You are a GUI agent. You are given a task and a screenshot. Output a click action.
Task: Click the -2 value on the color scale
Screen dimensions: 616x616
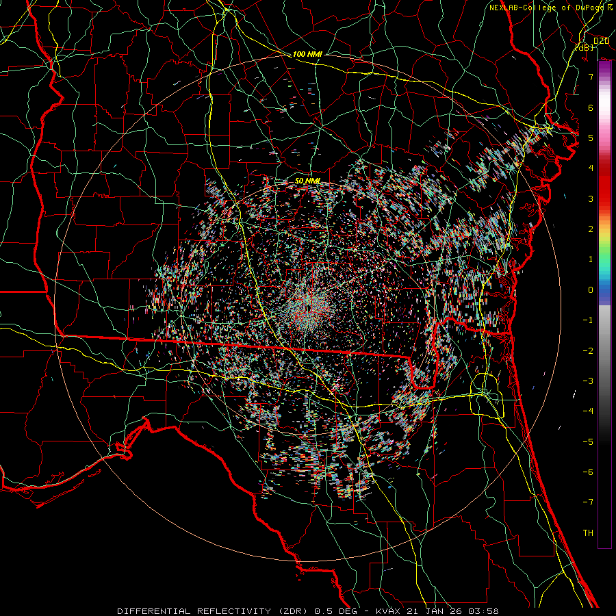click(588, 351)
